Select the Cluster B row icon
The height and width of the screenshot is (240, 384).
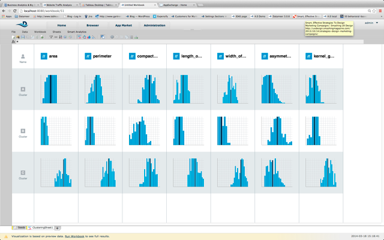point(23,131)
